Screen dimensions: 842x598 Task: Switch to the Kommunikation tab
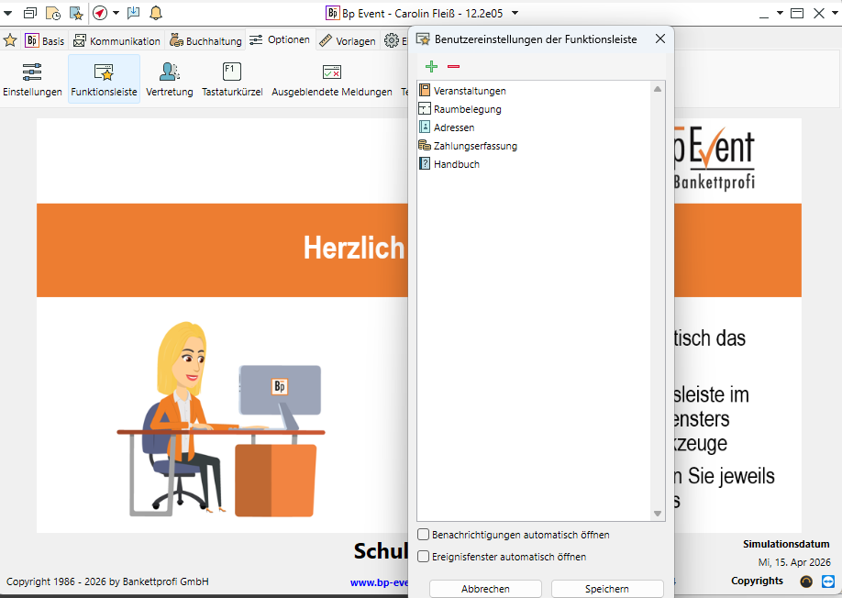pyautogui.click(x=117, y=40)
